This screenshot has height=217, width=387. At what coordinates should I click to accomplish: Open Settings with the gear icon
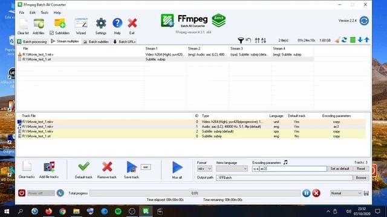(101, 24)
